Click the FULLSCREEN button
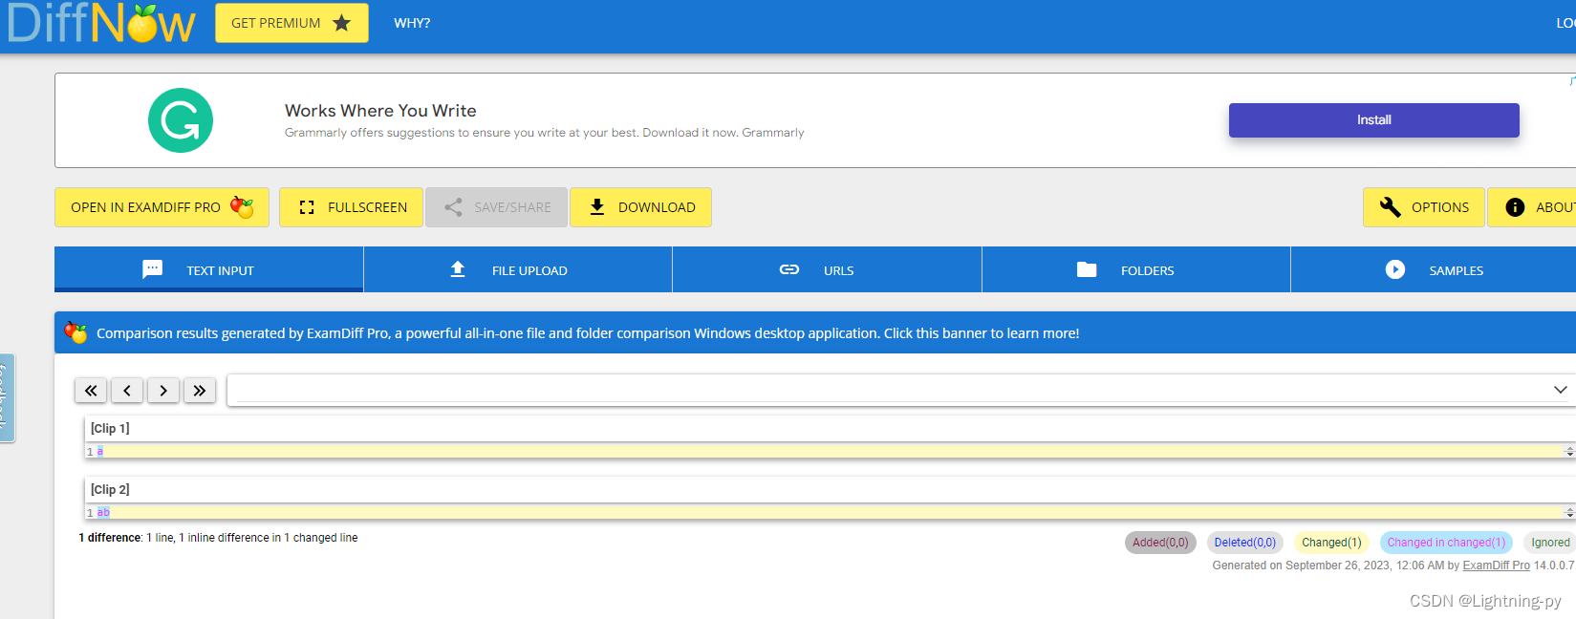The image size is (1576, 619). pyautogui.click(x=351, y=207)
